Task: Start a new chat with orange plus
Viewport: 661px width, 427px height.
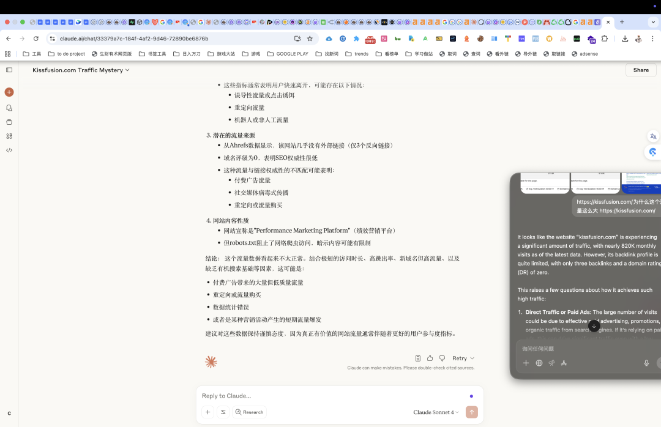Action: pyautogui.click(x=9, y=92)
